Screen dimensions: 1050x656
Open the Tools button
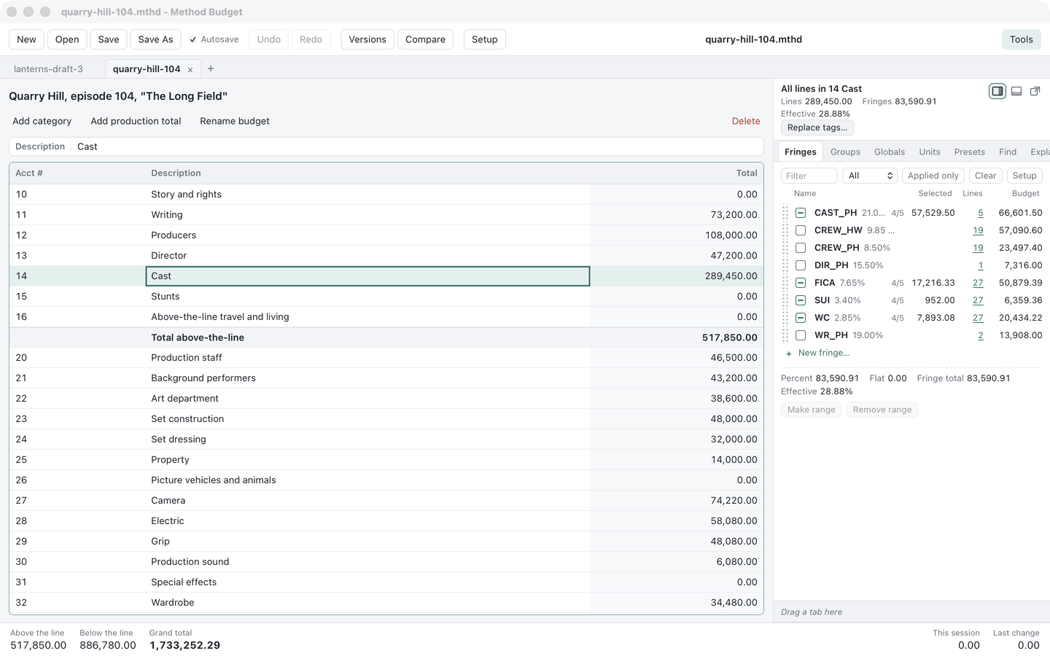coord(1021,39)
